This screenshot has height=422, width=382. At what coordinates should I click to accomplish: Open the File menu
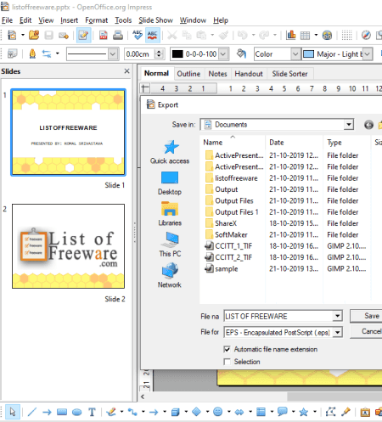click(7, 20)
